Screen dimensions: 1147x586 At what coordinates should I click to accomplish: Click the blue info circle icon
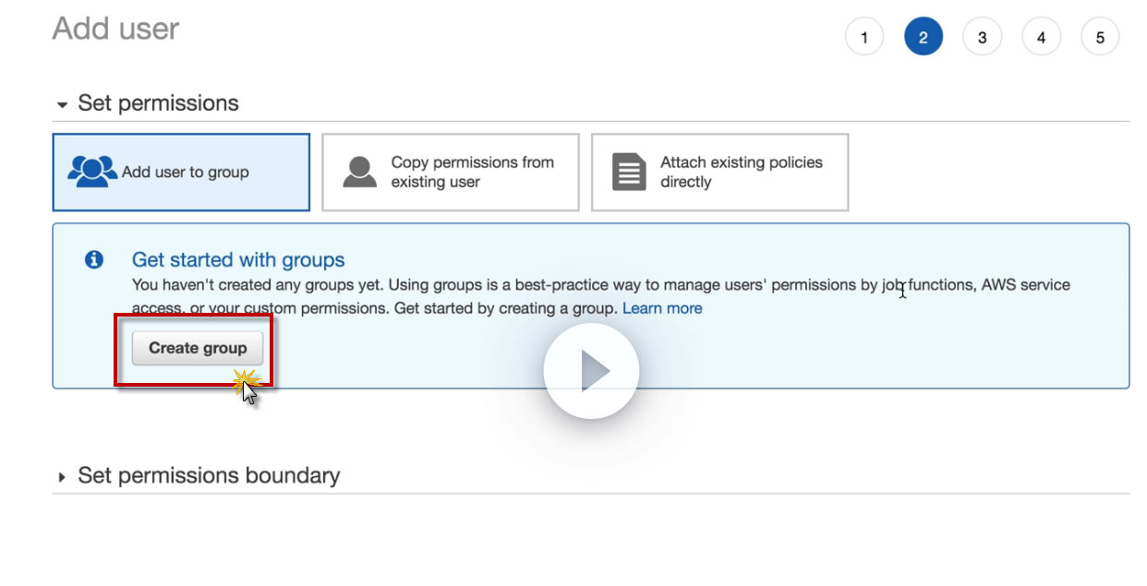[x=94, y=260]
